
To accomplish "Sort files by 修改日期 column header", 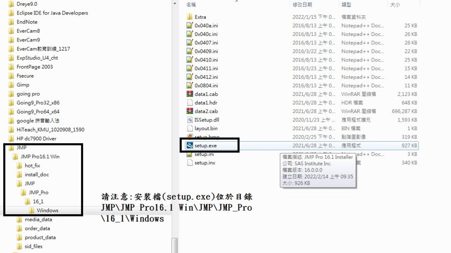I will tap(302, 5).
